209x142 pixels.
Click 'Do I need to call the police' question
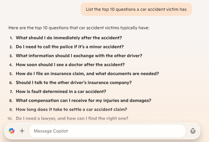(70, 47)
